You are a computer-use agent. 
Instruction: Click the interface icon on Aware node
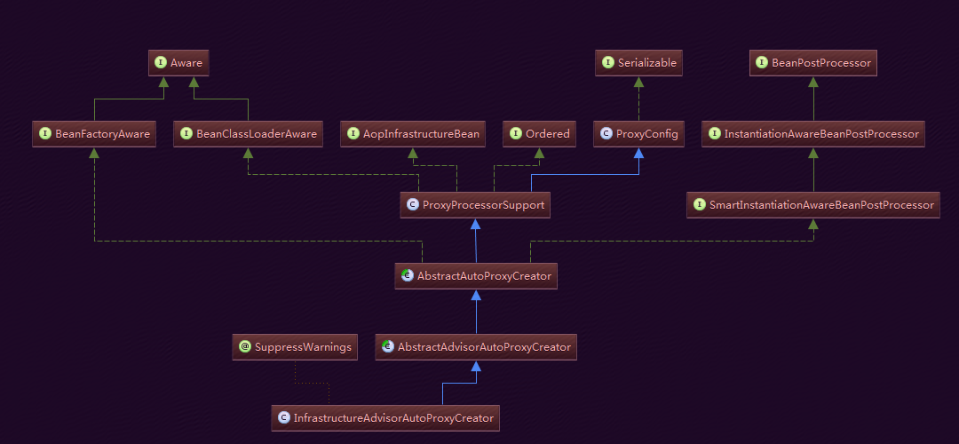[x=161, y=63]
